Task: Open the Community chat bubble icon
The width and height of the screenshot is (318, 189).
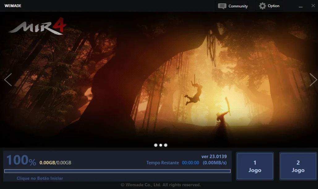Action: tap(222, 6)
